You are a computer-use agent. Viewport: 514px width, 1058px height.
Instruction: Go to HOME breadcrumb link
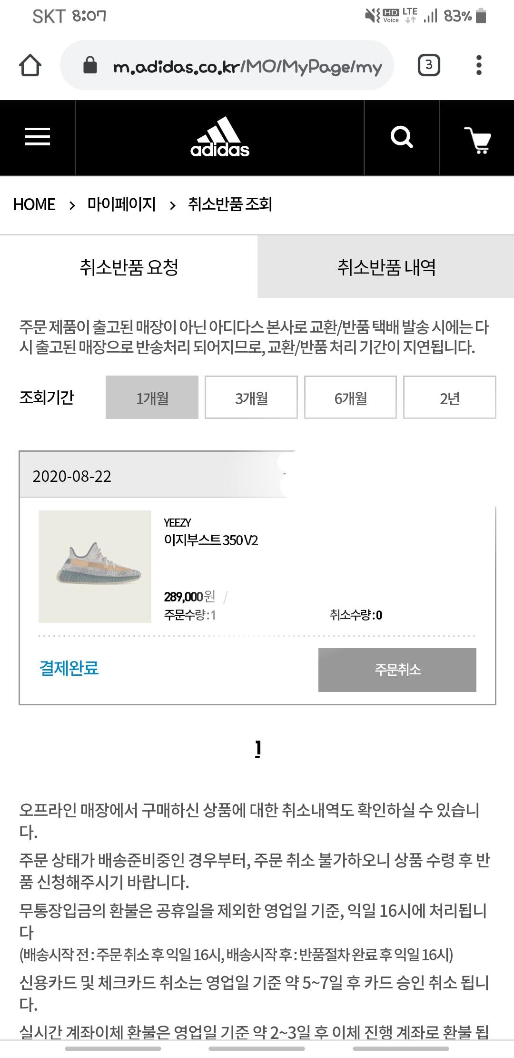point(34,204)
